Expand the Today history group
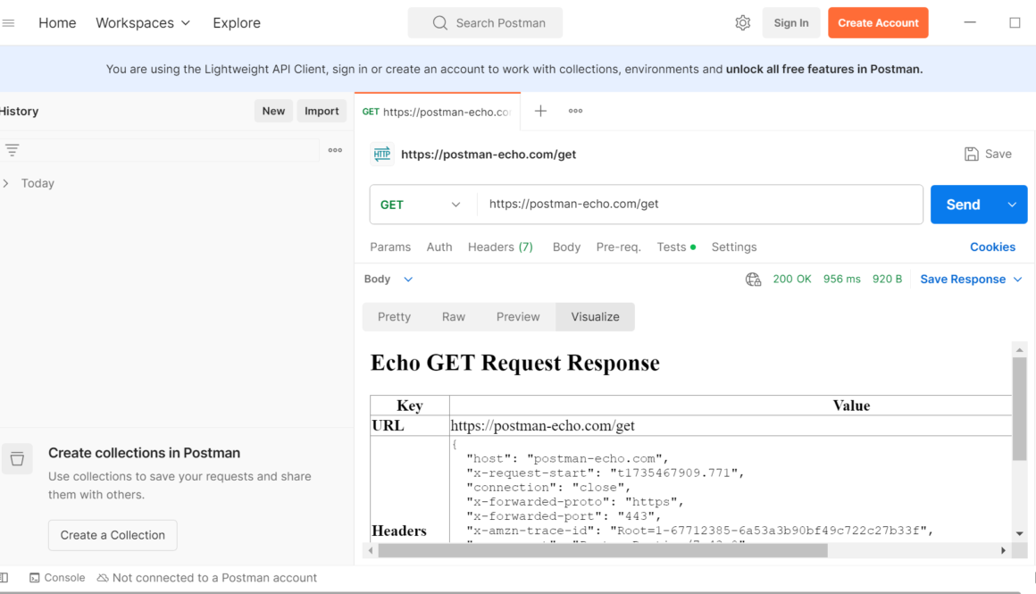Viewport: 1036px width, 594px height. click(6, 183)
